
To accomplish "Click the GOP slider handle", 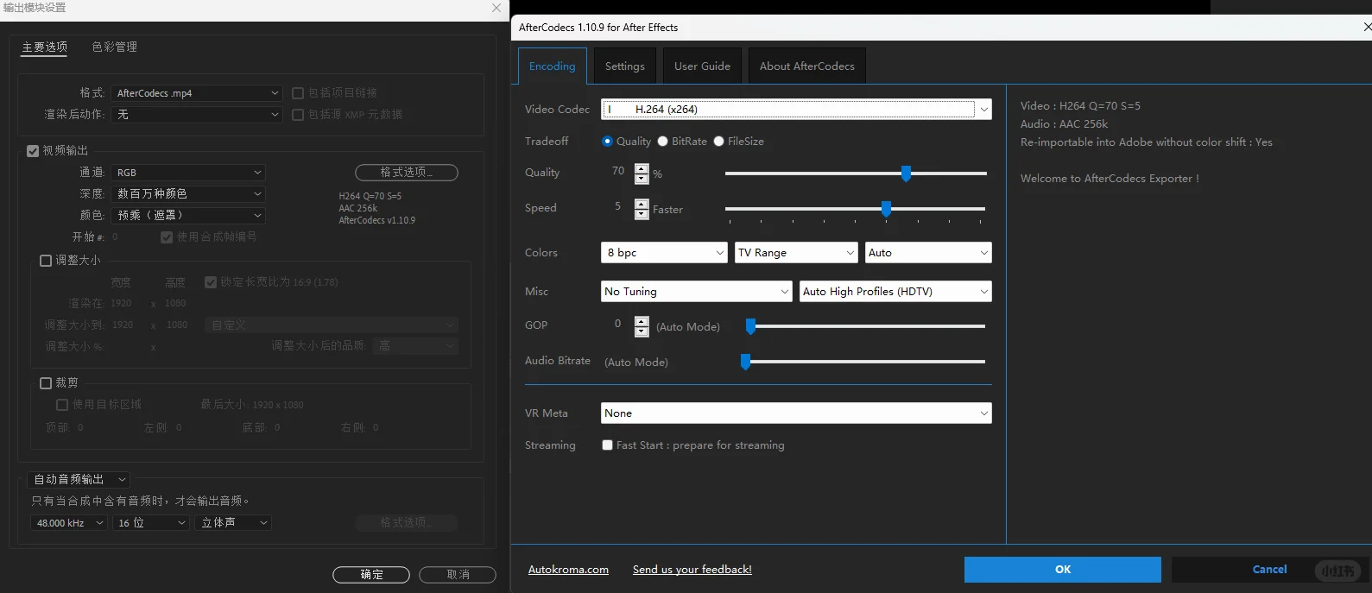I will 750,326.
